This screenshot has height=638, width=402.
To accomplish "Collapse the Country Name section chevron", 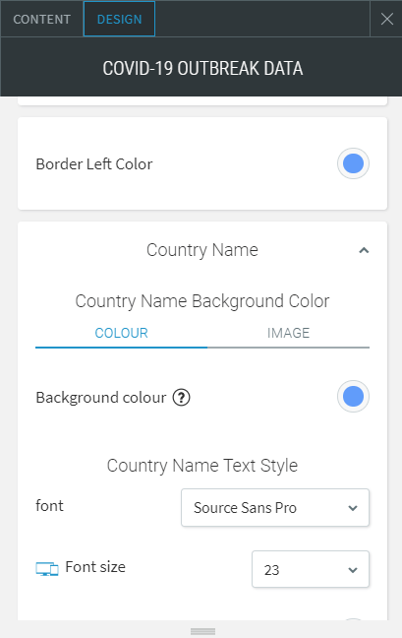I will coord(364,250).
